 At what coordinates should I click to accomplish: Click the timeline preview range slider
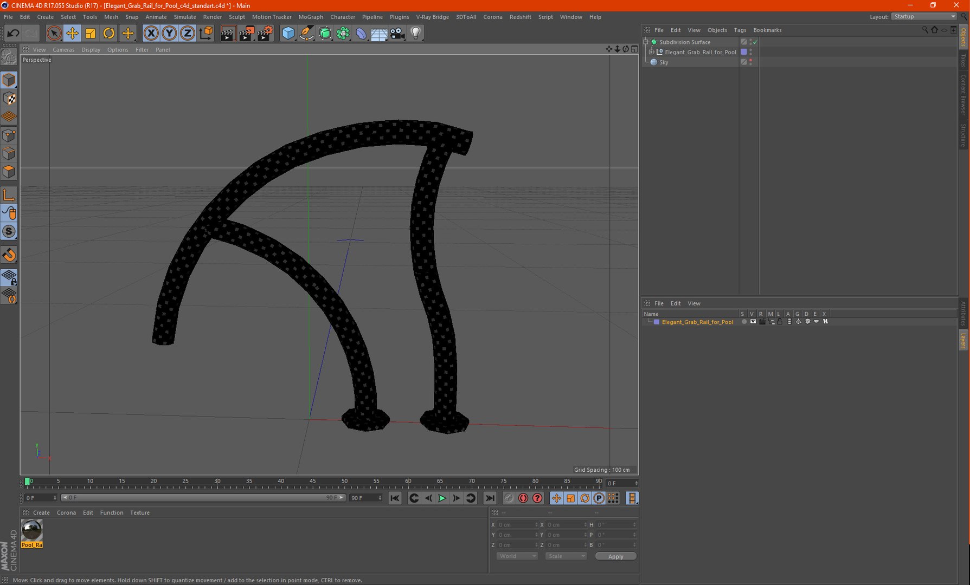(x=203, y=498)
